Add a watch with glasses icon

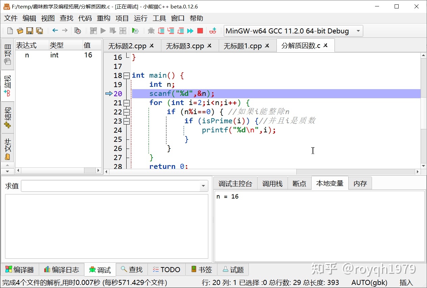coord(213,31)
